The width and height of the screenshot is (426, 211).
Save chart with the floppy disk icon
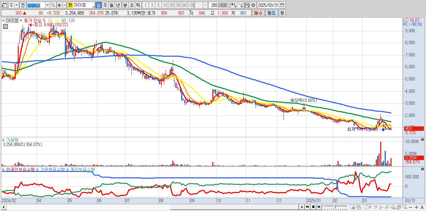[247, 5]
